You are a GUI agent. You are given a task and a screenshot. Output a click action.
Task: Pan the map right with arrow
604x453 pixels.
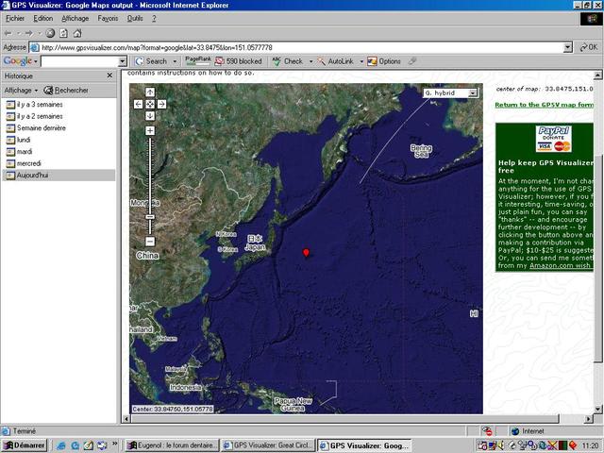point(162,104)
